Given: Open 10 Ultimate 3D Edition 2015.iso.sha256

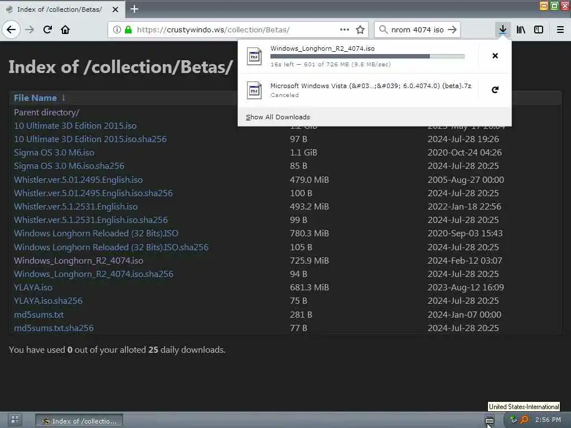Looking at the screenshot, I should pyautogui.click(x=90, y=139).
